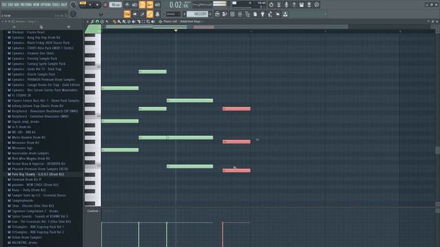Select the draw pencil tool in piano roll
440x247 pixels.
pos(115,21)
